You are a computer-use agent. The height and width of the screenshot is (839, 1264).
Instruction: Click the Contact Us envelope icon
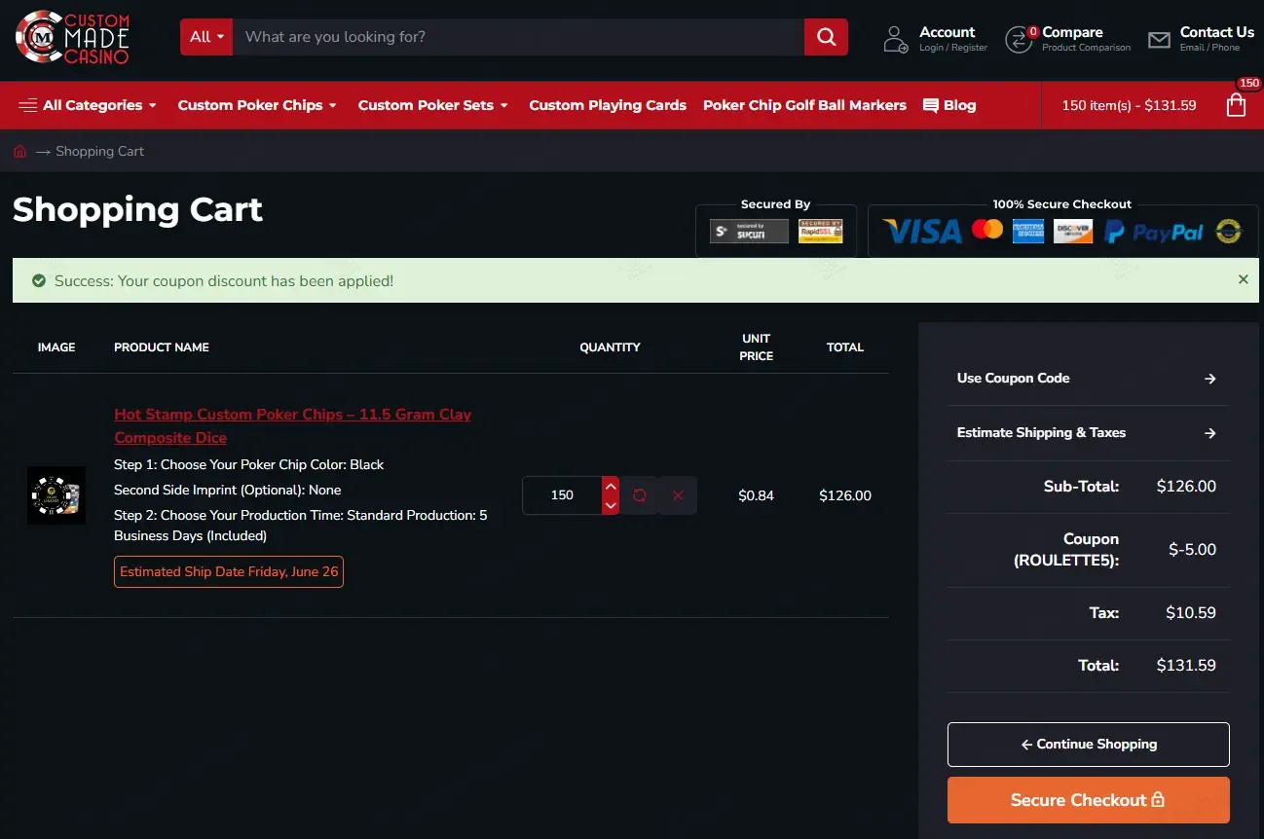pos(1159,40)
